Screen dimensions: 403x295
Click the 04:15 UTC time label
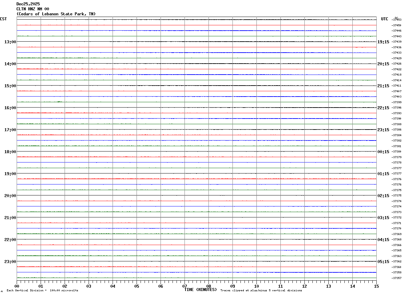tap(383, 240)
